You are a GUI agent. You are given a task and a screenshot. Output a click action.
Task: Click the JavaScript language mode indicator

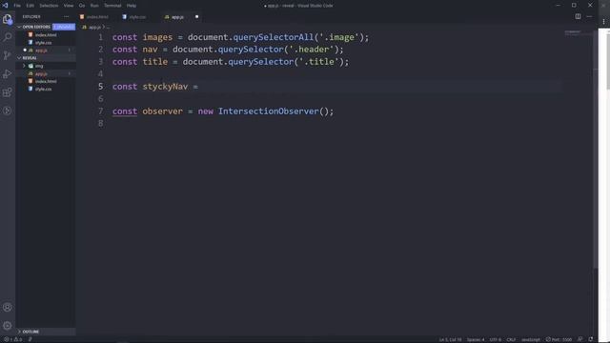531,339
